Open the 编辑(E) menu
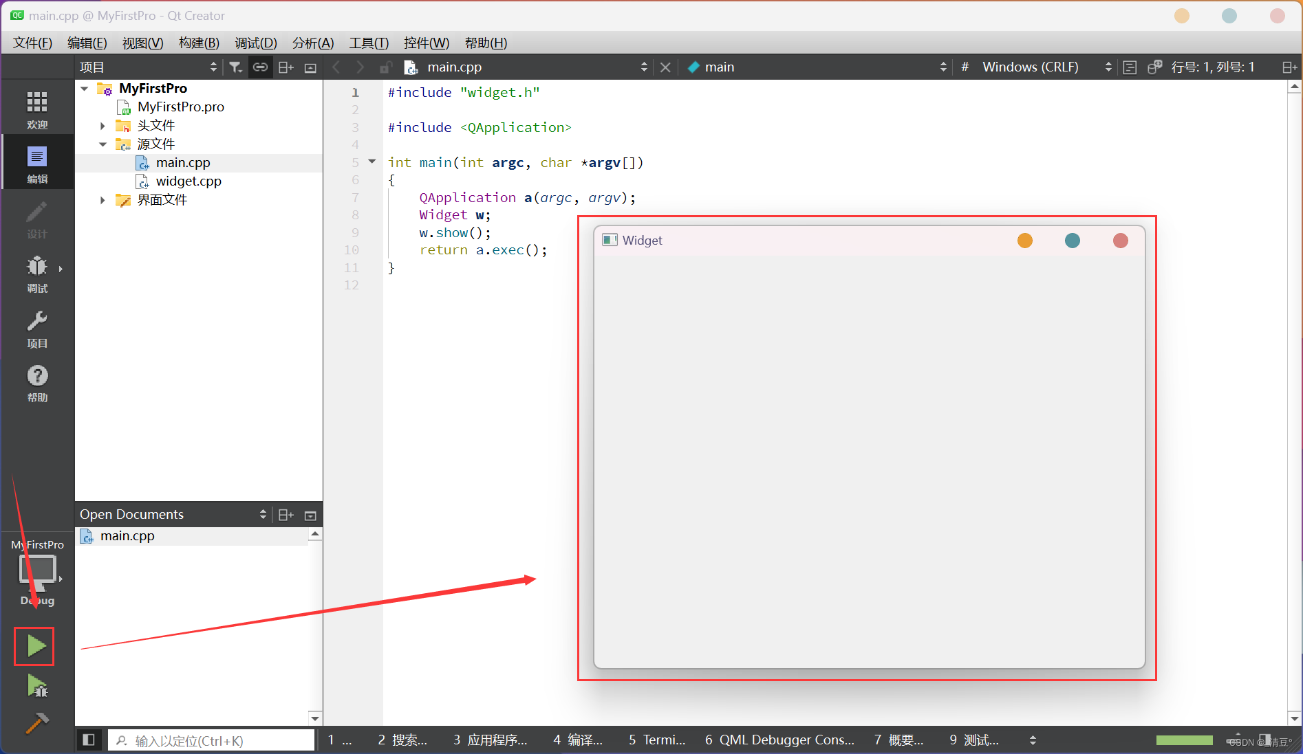The image size is (1303, 754). (87, 43)
